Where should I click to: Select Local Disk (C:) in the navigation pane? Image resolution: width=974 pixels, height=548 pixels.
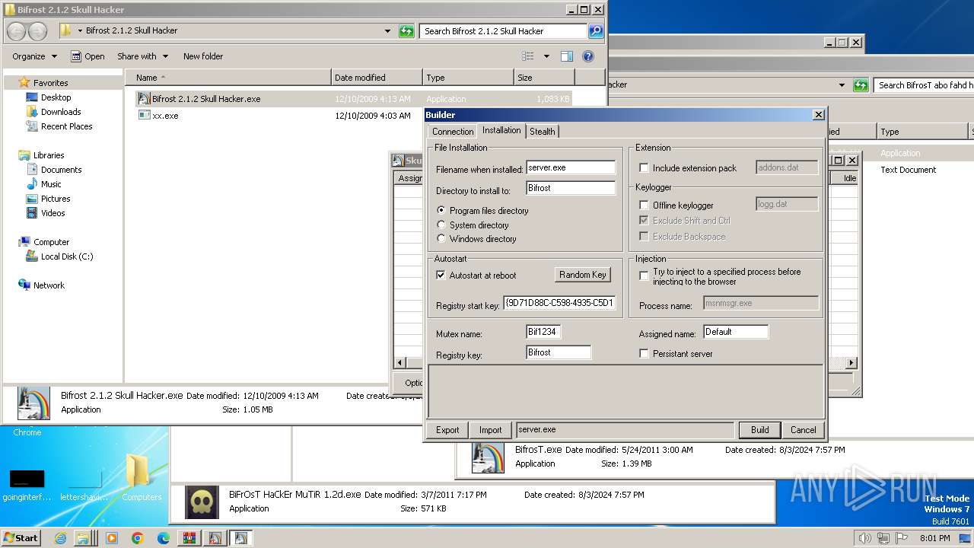67,256
